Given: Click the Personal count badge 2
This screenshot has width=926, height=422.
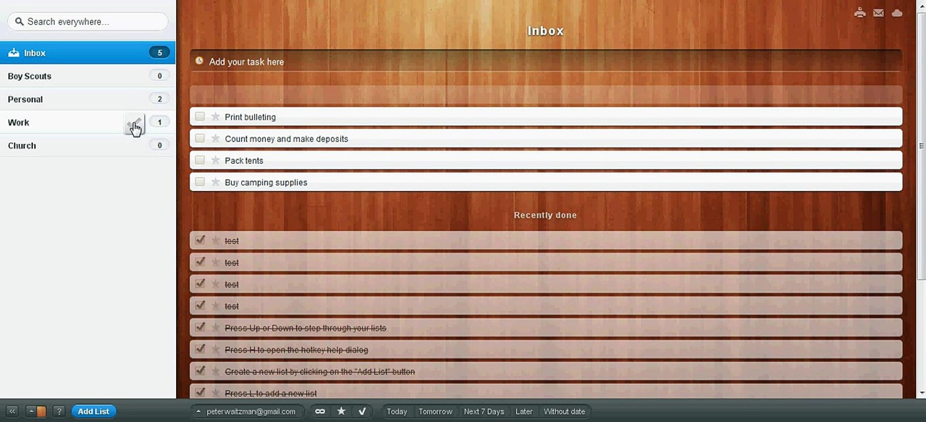Looking at the screenshot, I should [x=160, y=98].
